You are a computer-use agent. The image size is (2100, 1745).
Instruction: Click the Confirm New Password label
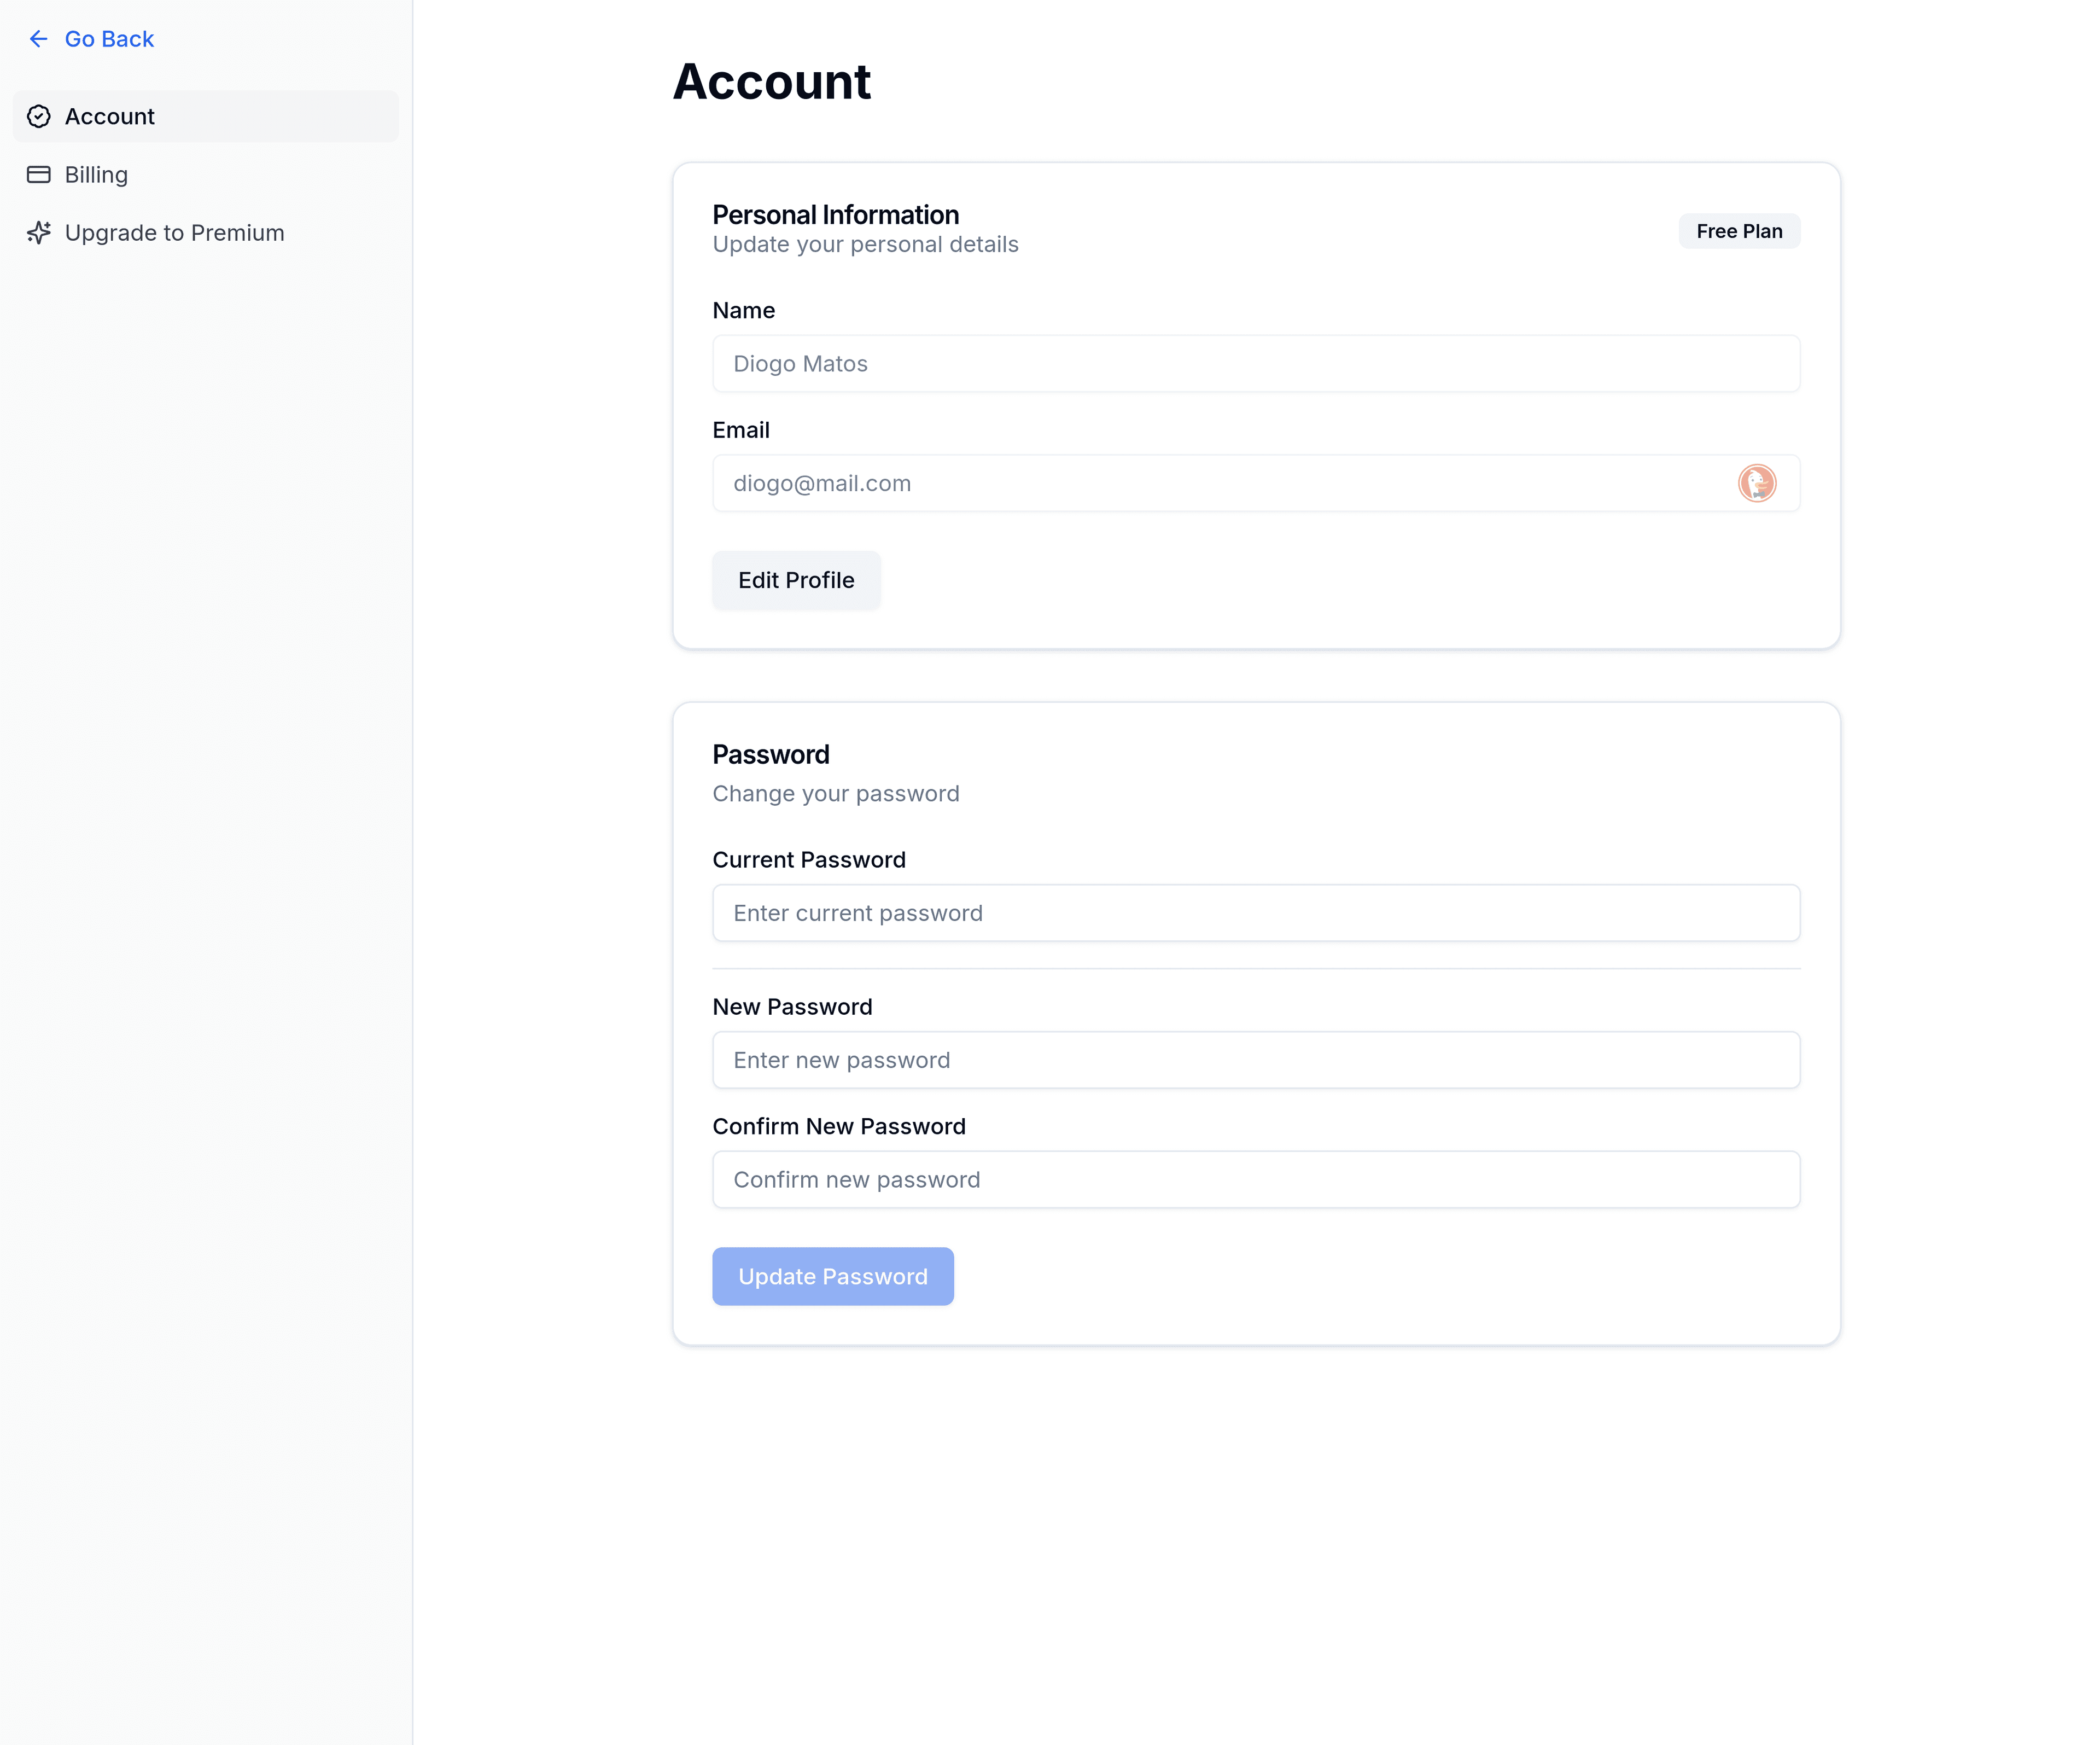[838, 1127]
